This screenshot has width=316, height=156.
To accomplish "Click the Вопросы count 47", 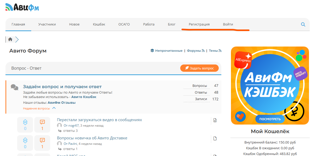I will click(x=216, y=86).
